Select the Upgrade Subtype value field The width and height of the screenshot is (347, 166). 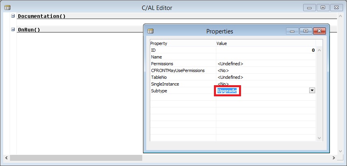pyautogui.click(x=227, y=91)
